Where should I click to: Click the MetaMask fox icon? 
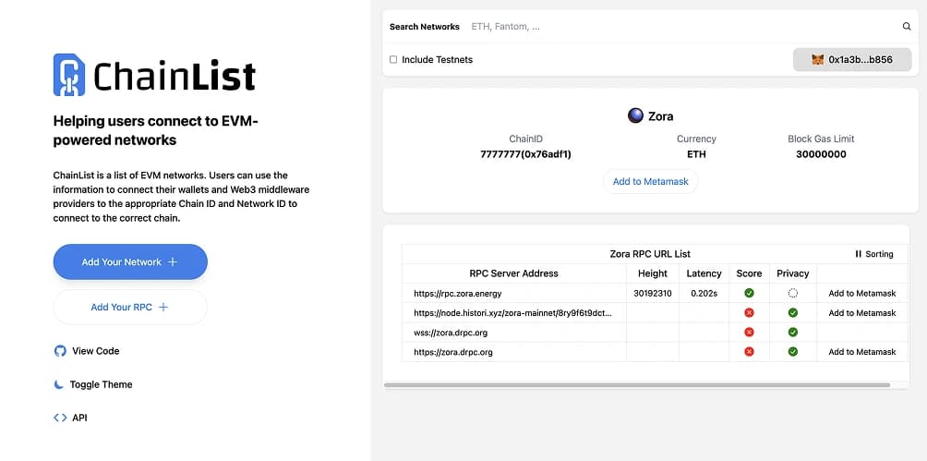pos(818,60)
